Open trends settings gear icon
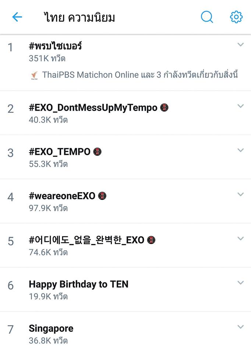Viewport: 251px width, 354px height. (236, 17)
